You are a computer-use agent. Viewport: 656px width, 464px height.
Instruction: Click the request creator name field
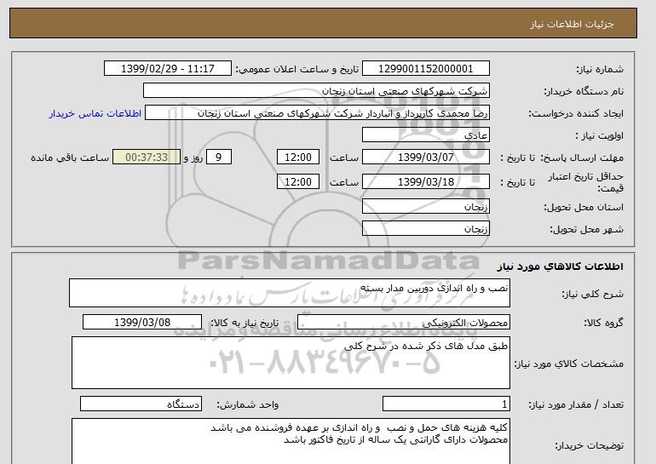(x=317, y=113)
